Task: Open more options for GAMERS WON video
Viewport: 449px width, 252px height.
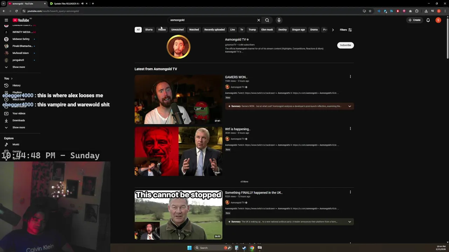Action: [350, 77]
